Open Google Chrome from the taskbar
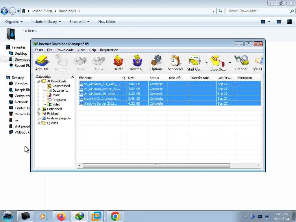 [115, 216]
